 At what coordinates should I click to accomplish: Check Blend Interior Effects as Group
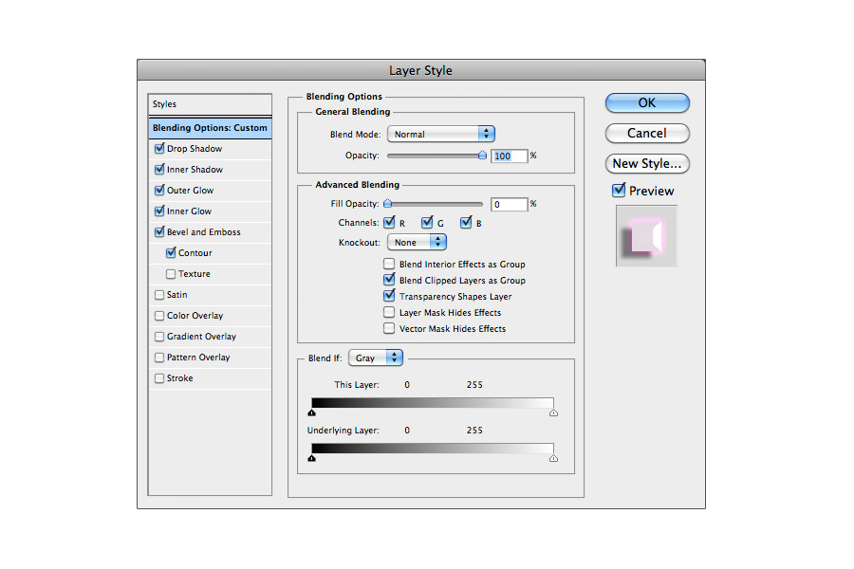389,264
